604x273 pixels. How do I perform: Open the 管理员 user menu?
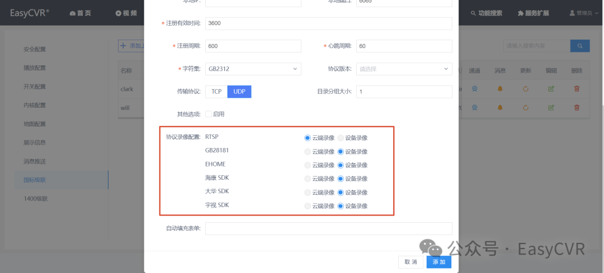coord(583,13)
